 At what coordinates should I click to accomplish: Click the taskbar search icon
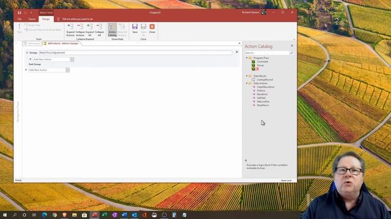(x=15, y=215)
